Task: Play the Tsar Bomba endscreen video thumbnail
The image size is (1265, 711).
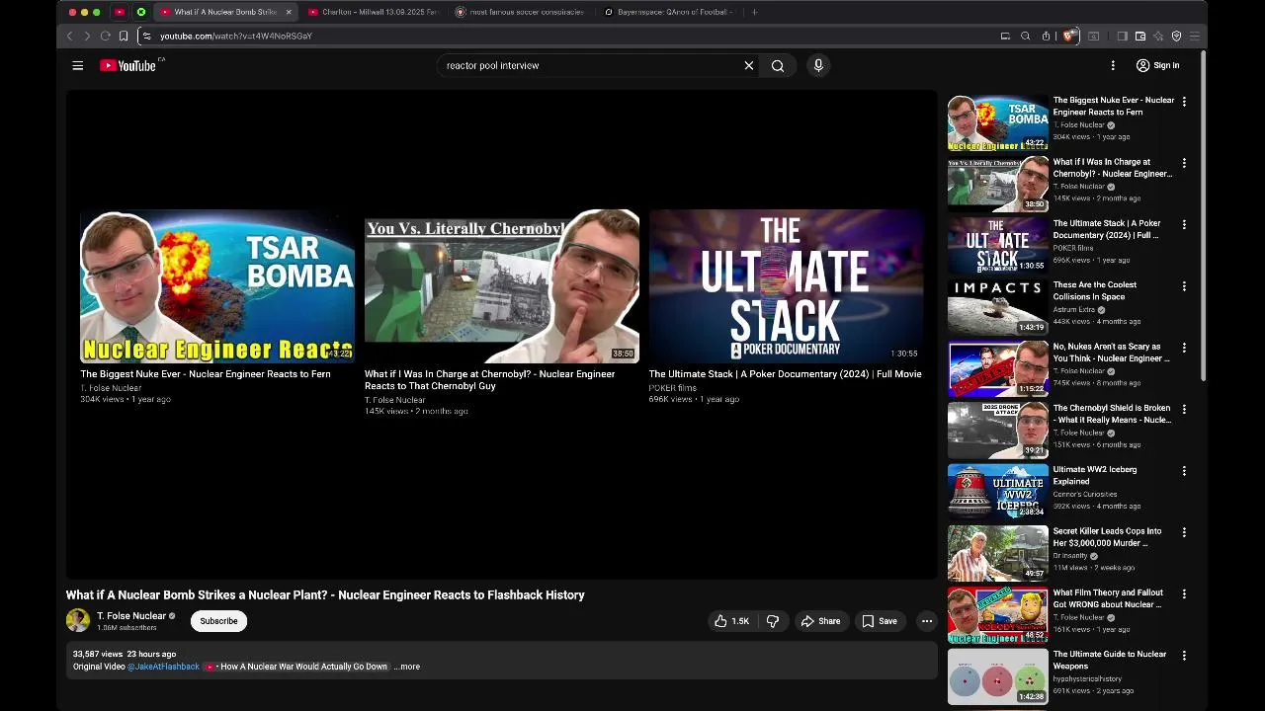Action: (x=217, y=286)
